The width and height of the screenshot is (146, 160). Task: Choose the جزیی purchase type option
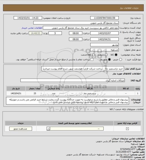tap(121, 59)
